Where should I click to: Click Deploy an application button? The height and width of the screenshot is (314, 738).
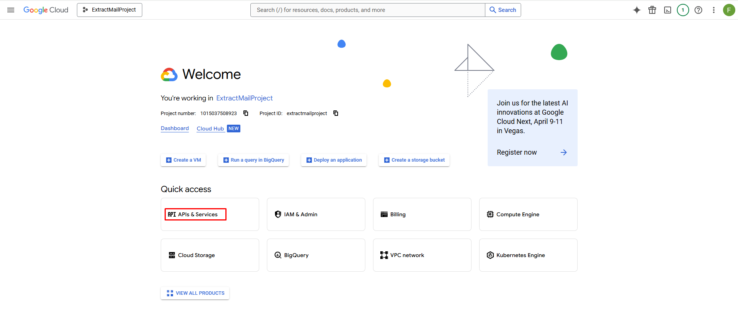[334, 160]
